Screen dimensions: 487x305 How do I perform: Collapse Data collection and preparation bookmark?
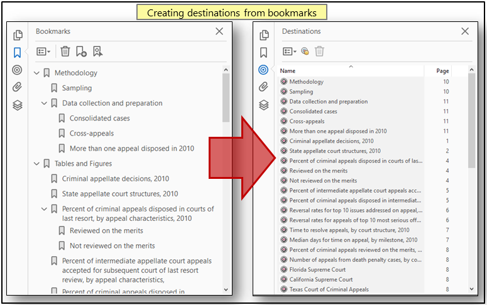pos(44,104)
